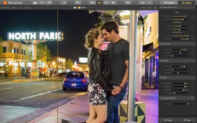Click the 'Color' subsection label
197x123 pixels.
[177, 12]
